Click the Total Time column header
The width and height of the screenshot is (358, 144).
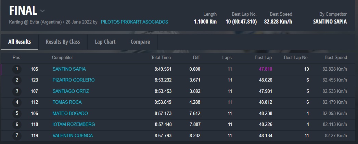point(161,58)
